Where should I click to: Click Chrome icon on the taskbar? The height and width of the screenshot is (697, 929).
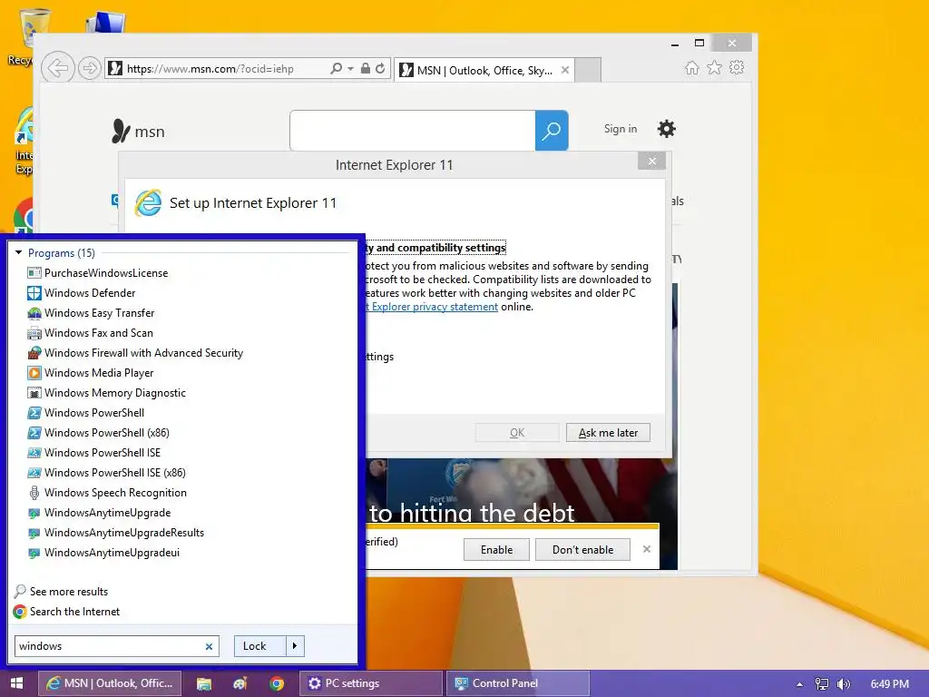(276, 683)
